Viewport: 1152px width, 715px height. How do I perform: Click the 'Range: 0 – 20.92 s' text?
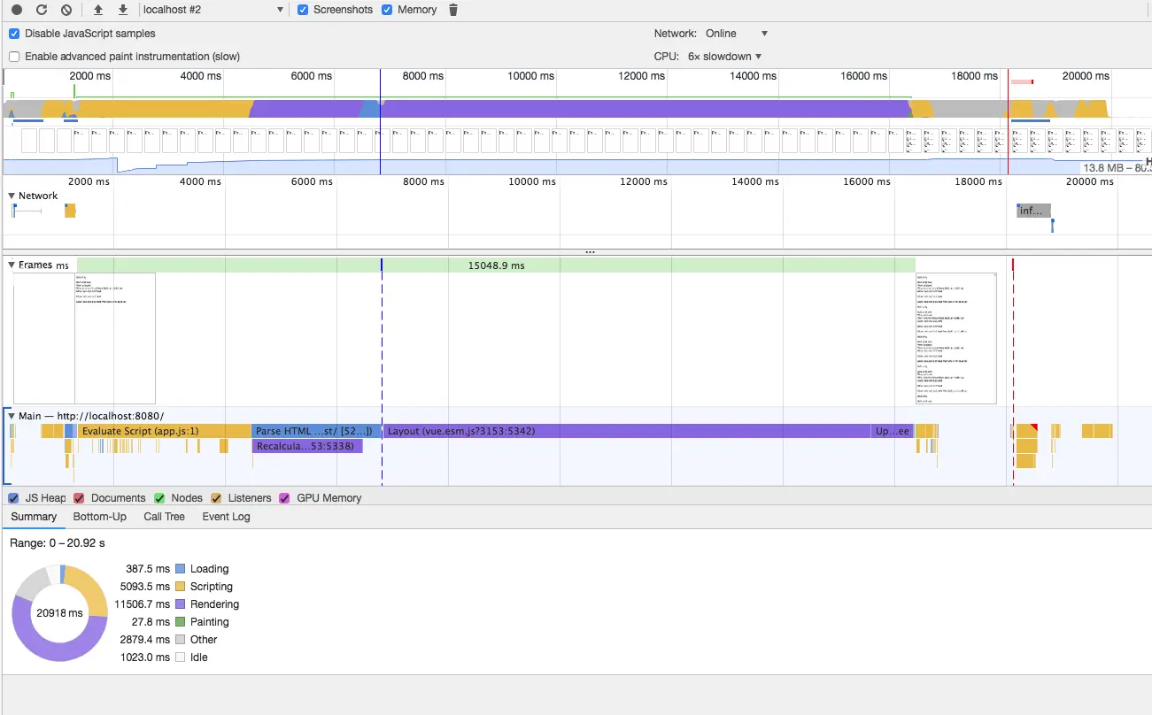point(57,542)
